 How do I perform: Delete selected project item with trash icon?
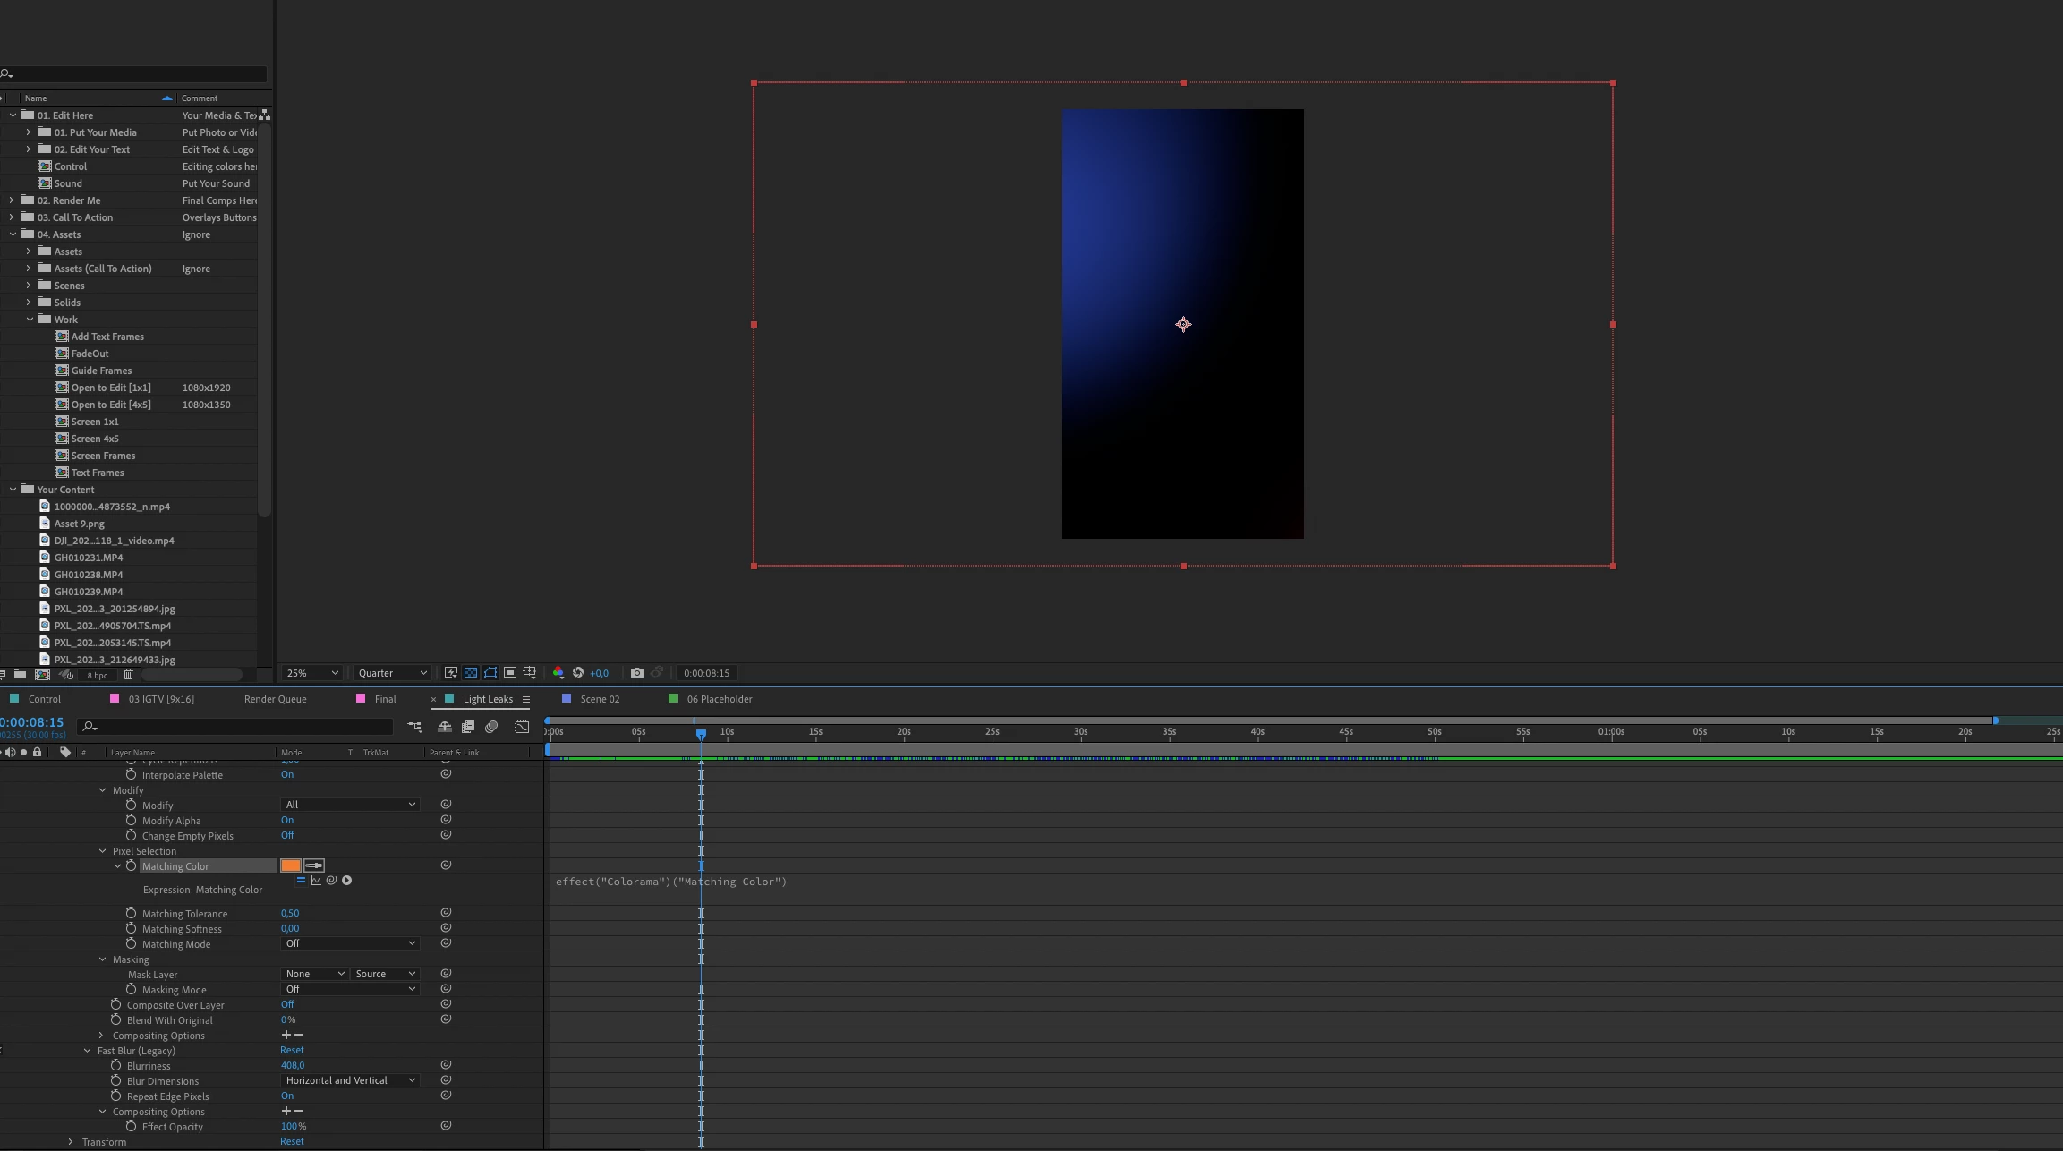pyautogui.click(x=128, y=675)
